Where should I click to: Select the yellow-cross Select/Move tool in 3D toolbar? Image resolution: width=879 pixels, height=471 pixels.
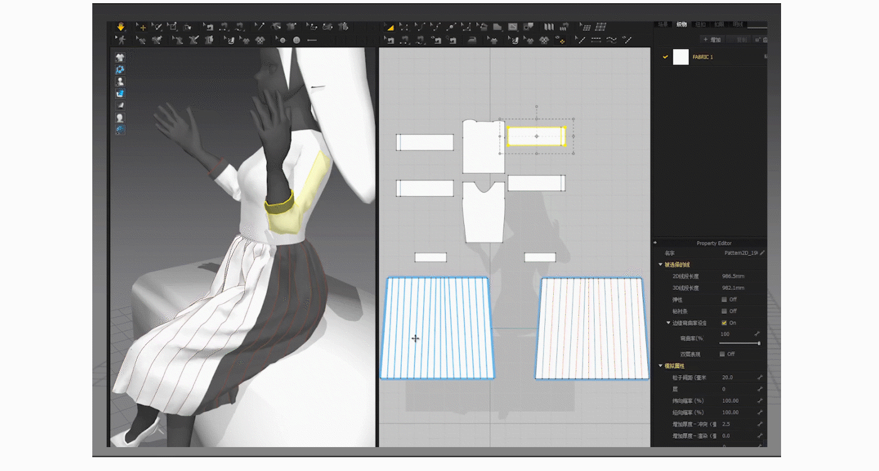pos(143,27)
